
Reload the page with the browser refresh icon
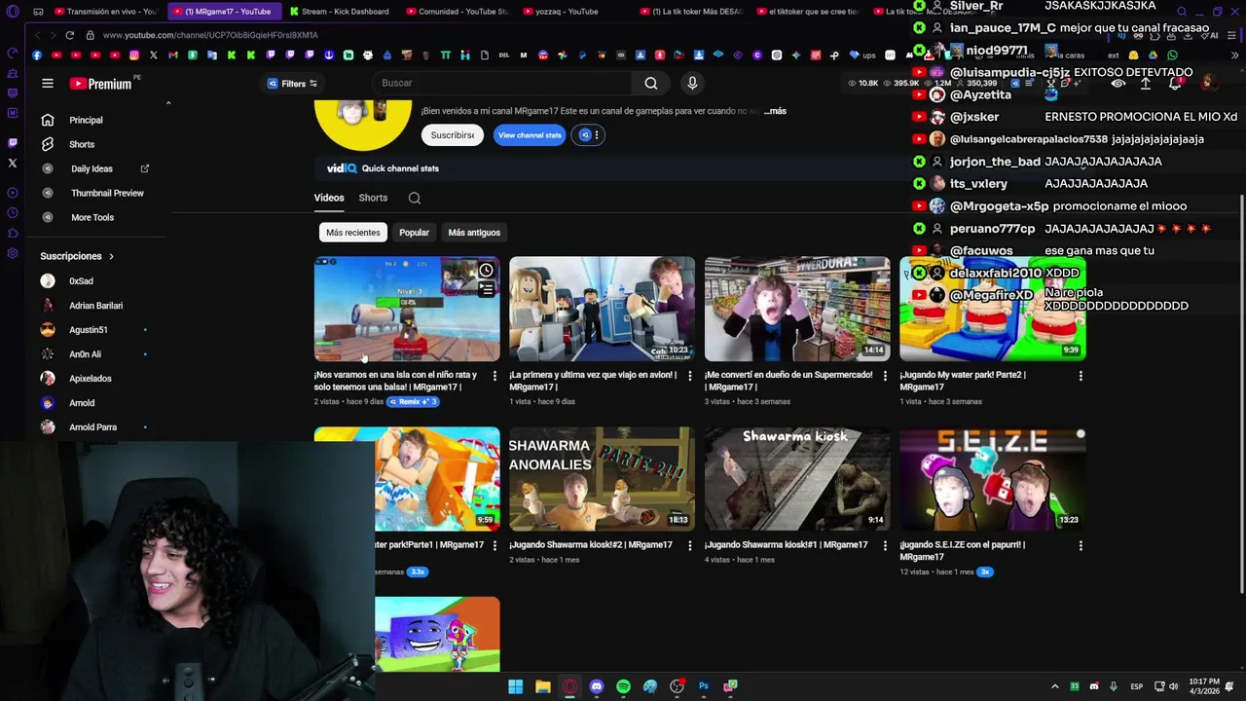pyautogui.click(x=69, y=35)
